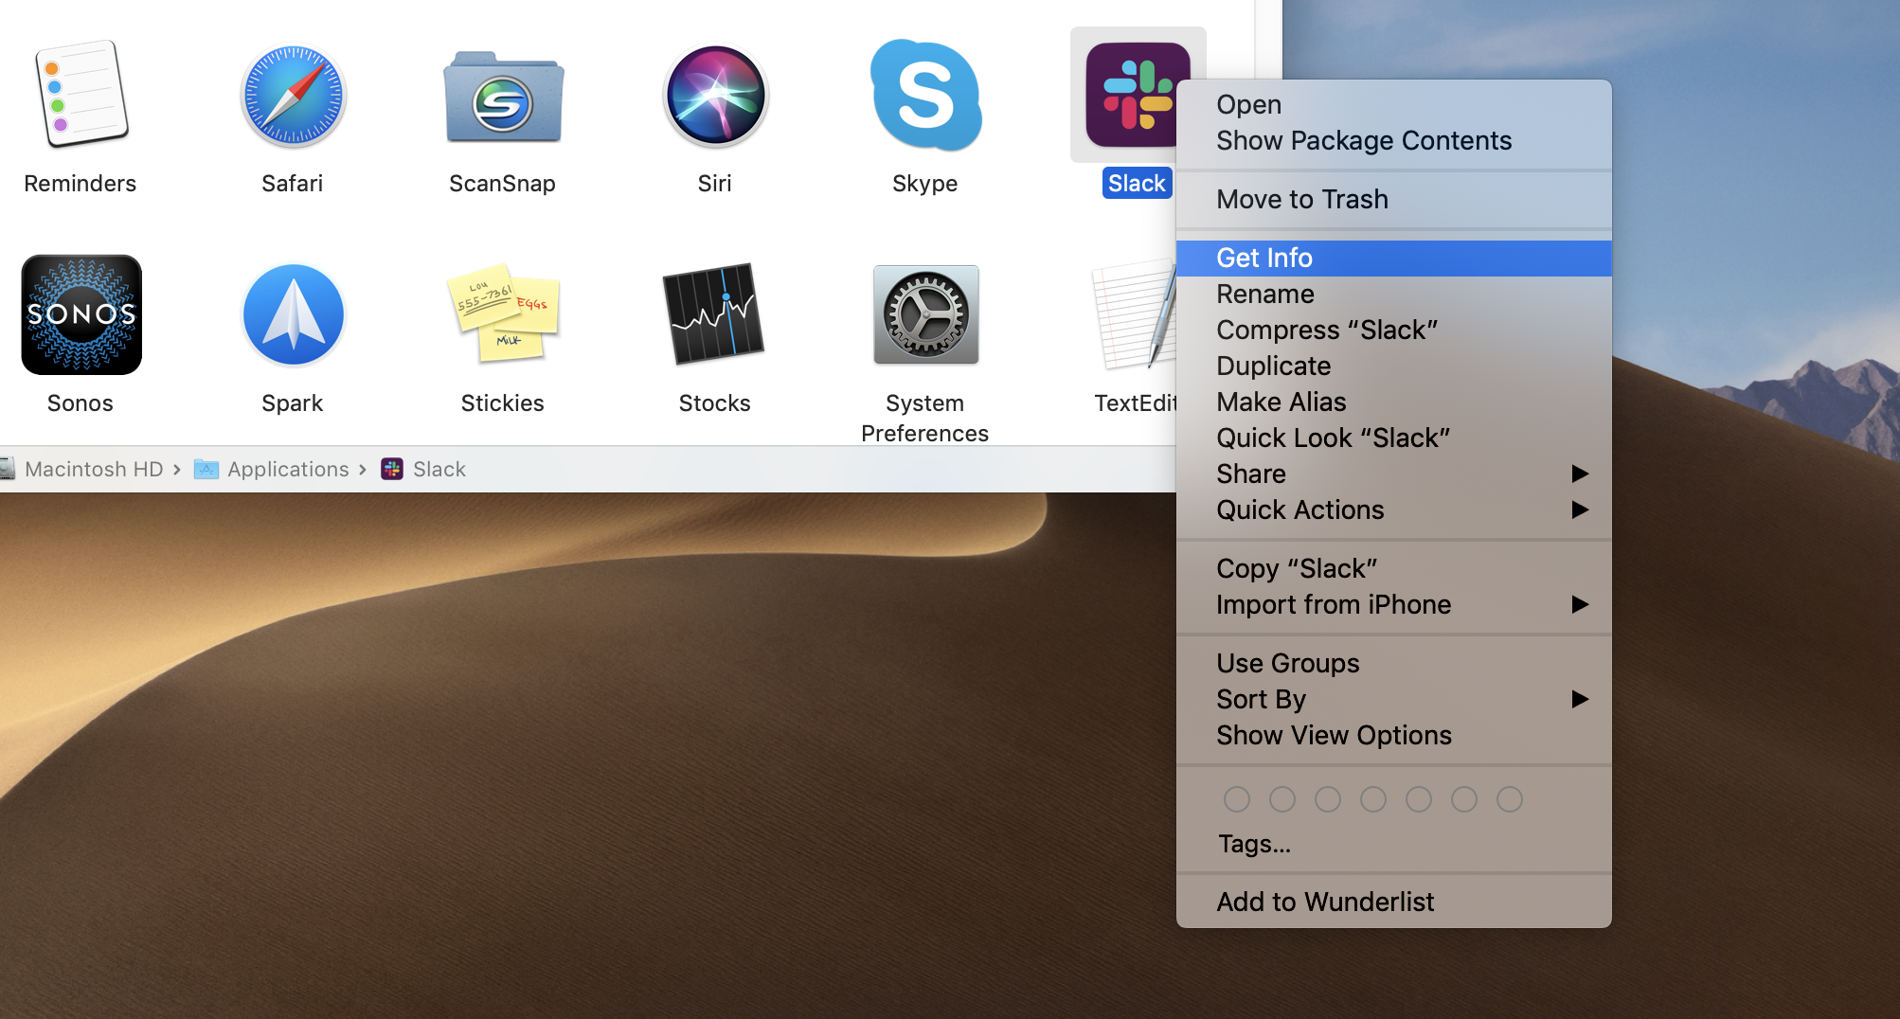
Task: Select the System Preferences icon
Action: (925, 314)
